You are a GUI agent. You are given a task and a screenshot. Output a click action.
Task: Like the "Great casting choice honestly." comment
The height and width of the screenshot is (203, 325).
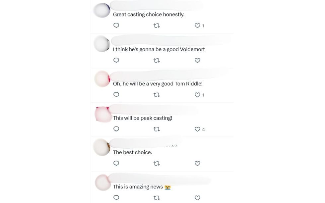[197, 25]
